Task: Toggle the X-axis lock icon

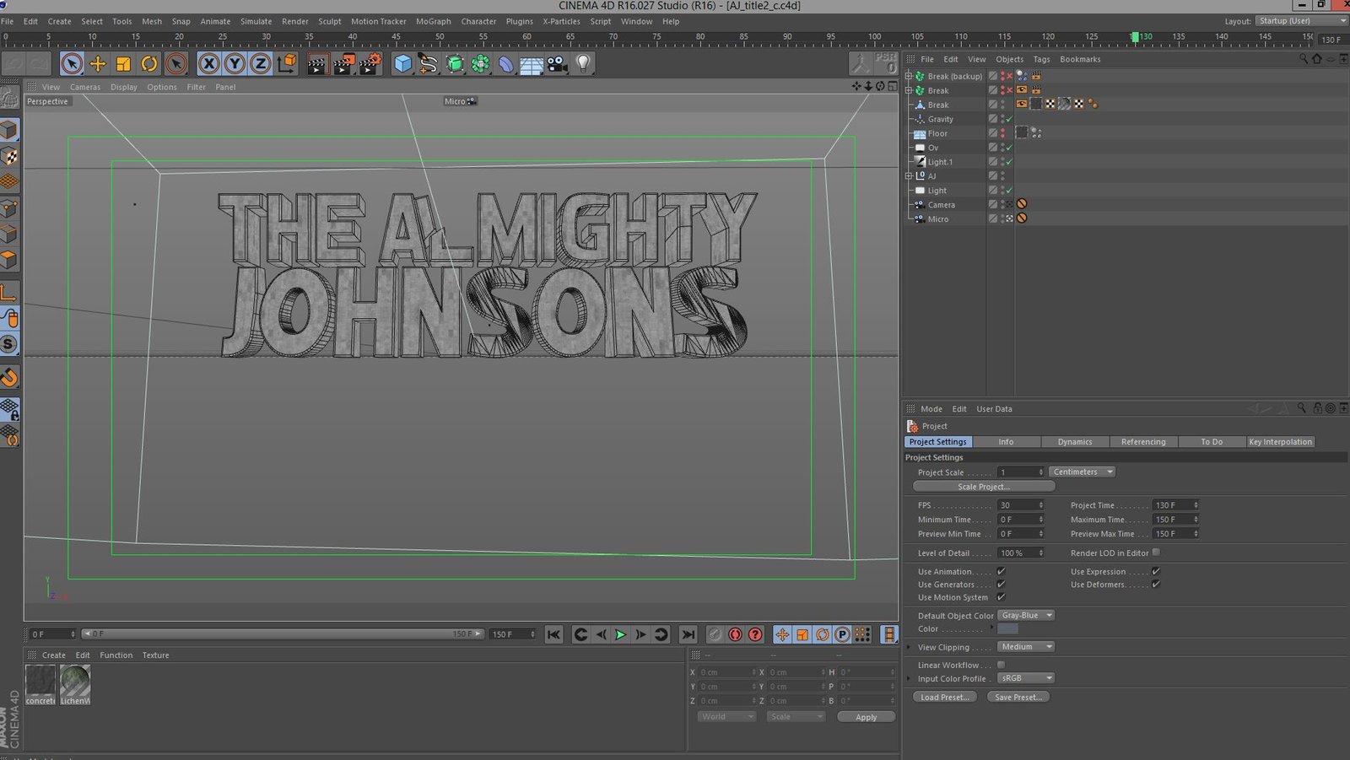Action: (x=208, y=64)
